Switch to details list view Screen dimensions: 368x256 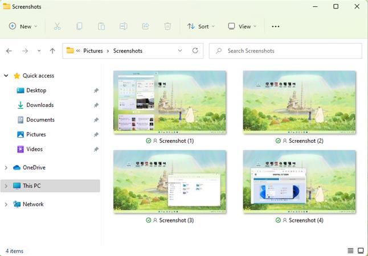[x=350, y=251]
